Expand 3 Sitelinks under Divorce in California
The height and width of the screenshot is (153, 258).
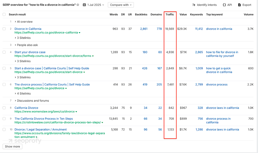click(22, 38)
